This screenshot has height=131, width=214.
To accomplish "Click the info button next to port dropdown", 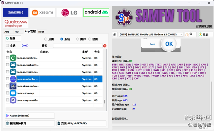I will [x=191, y=34].
